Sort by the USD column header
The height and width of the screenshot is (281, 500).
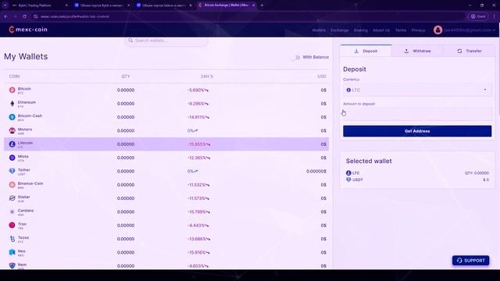(322, 76)
